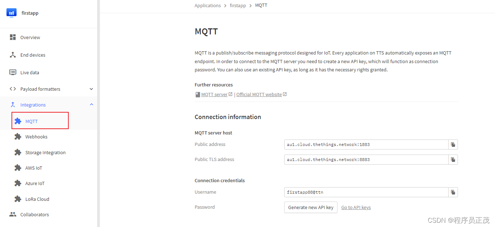Image resolution: width=495 pixels, height=227 pixels.
Task: Open the Overview dashboard icon
Action: 13,37
